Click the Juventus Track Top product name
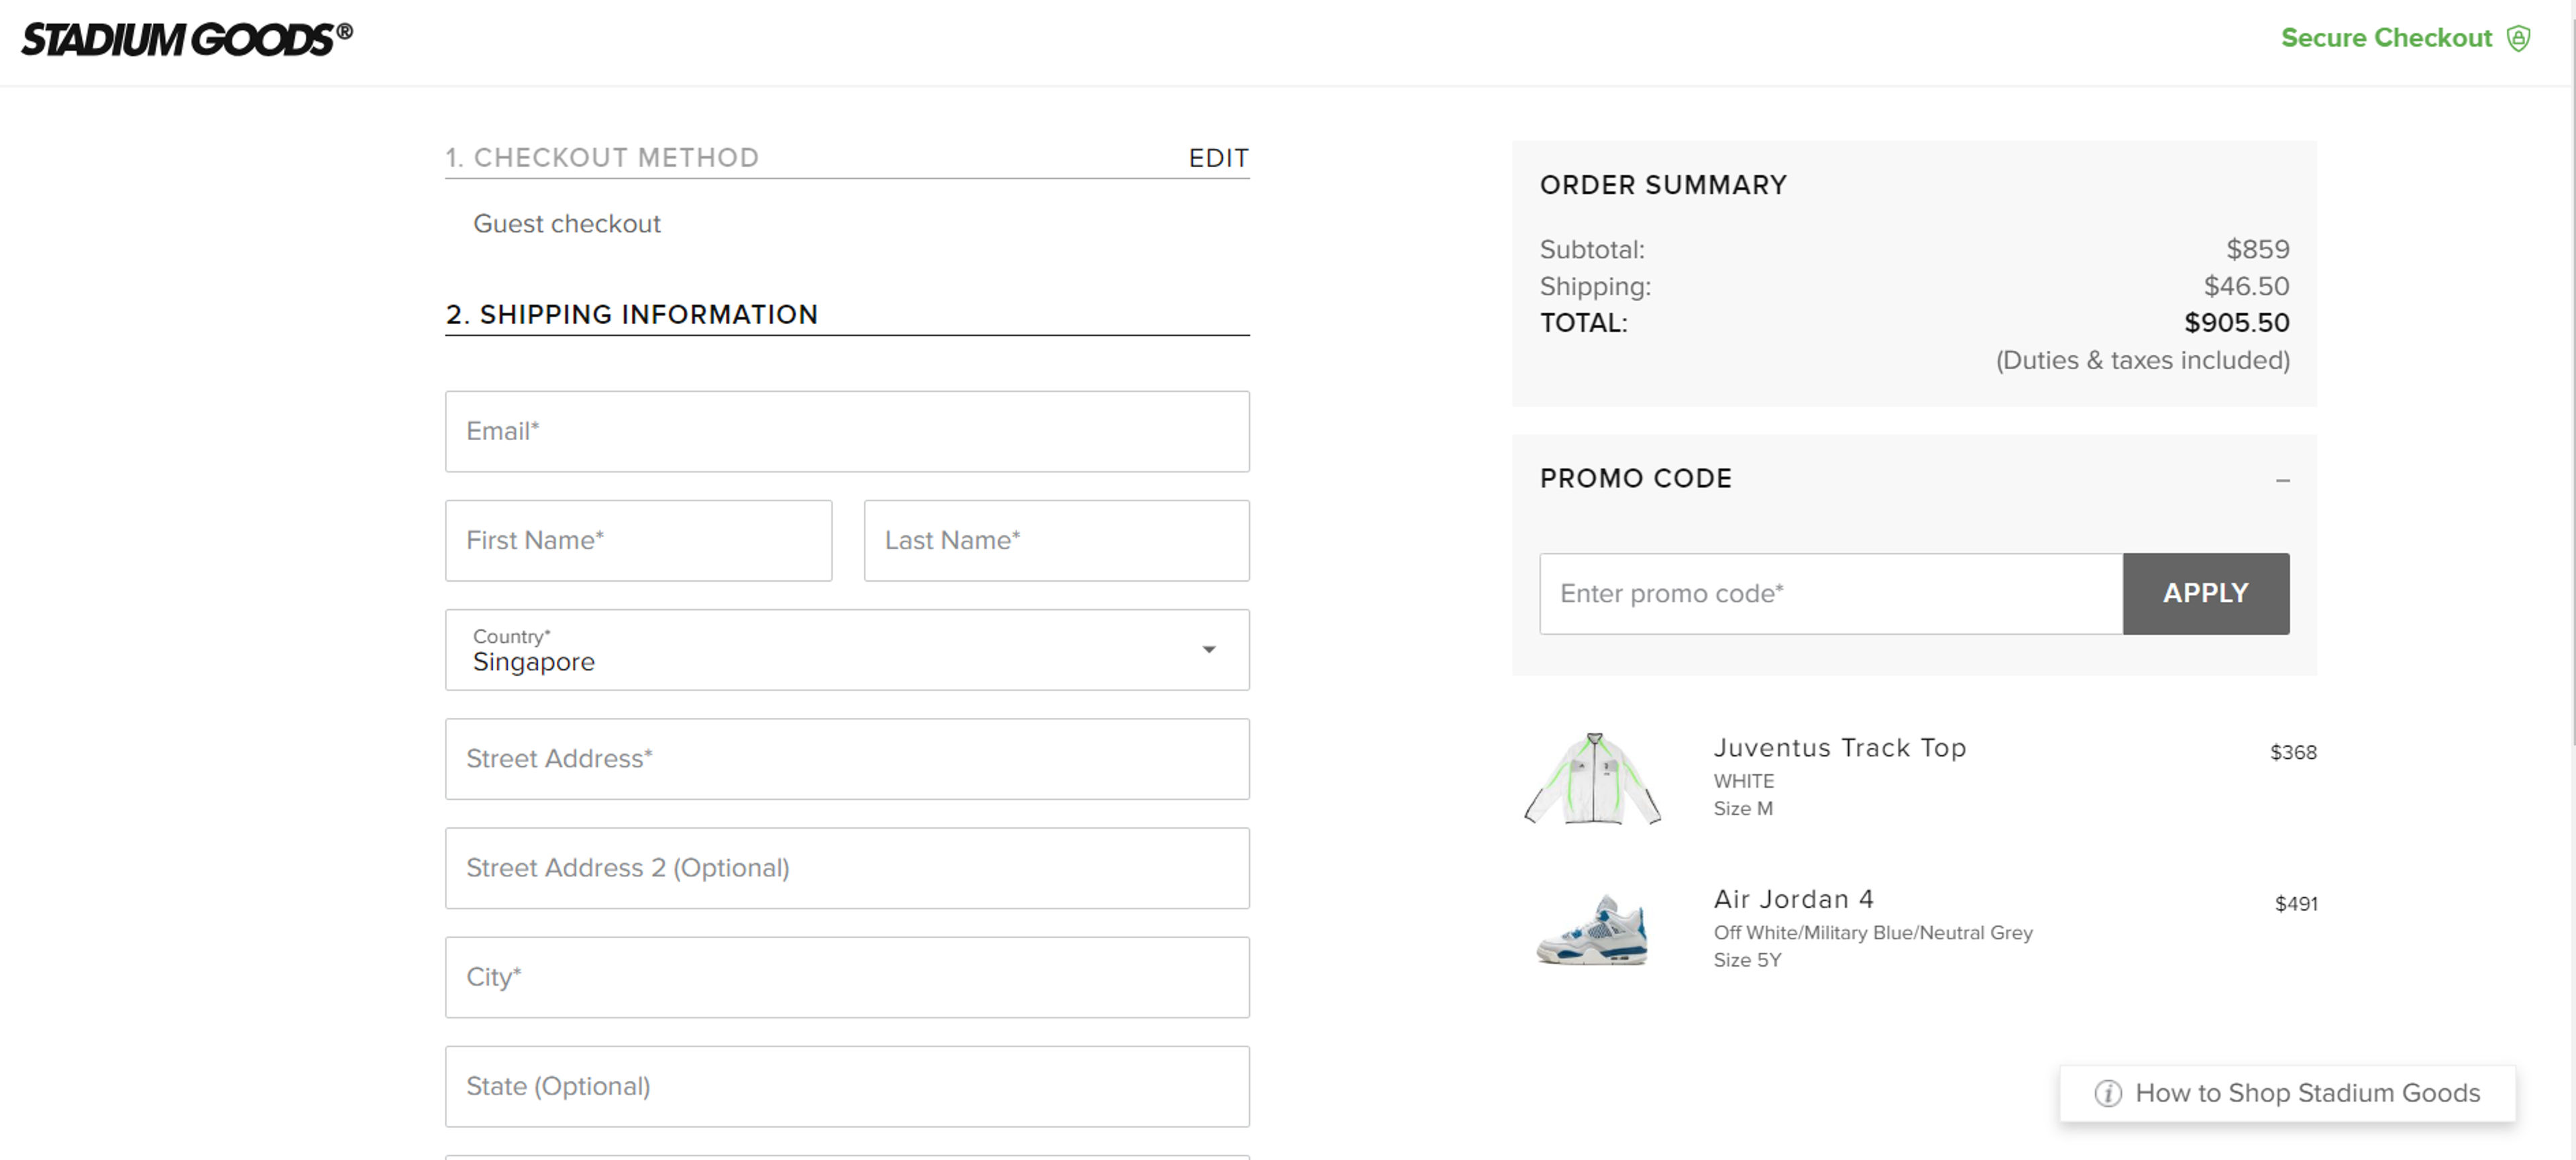 [x=1839, y=748]
